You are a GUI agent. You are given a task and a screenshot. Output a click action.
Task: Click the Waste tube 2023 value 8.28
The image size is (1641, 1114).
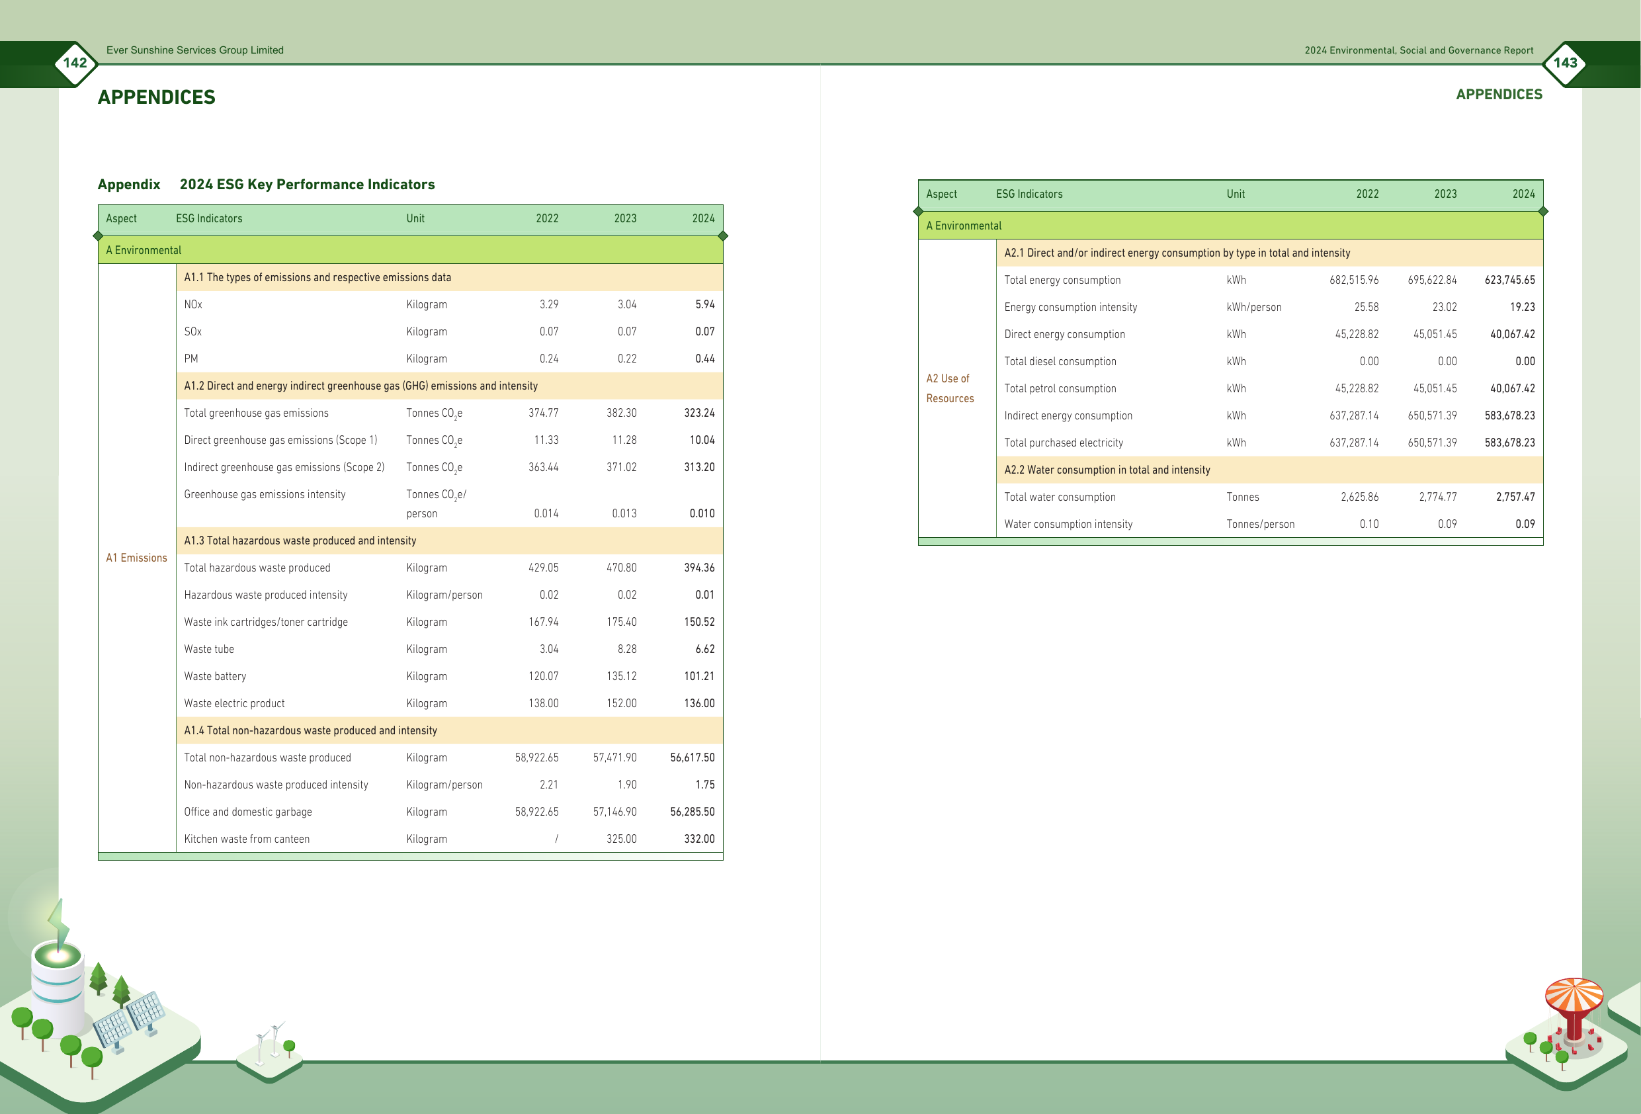626,649
